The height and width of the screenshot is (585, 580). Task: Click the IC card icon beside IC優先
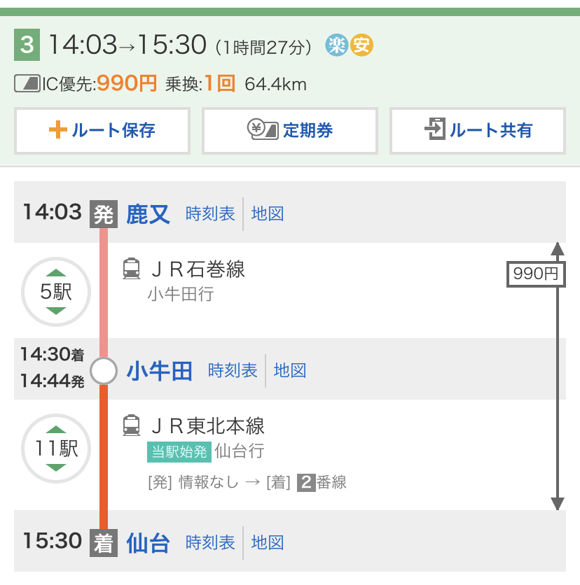coord(28,85)
